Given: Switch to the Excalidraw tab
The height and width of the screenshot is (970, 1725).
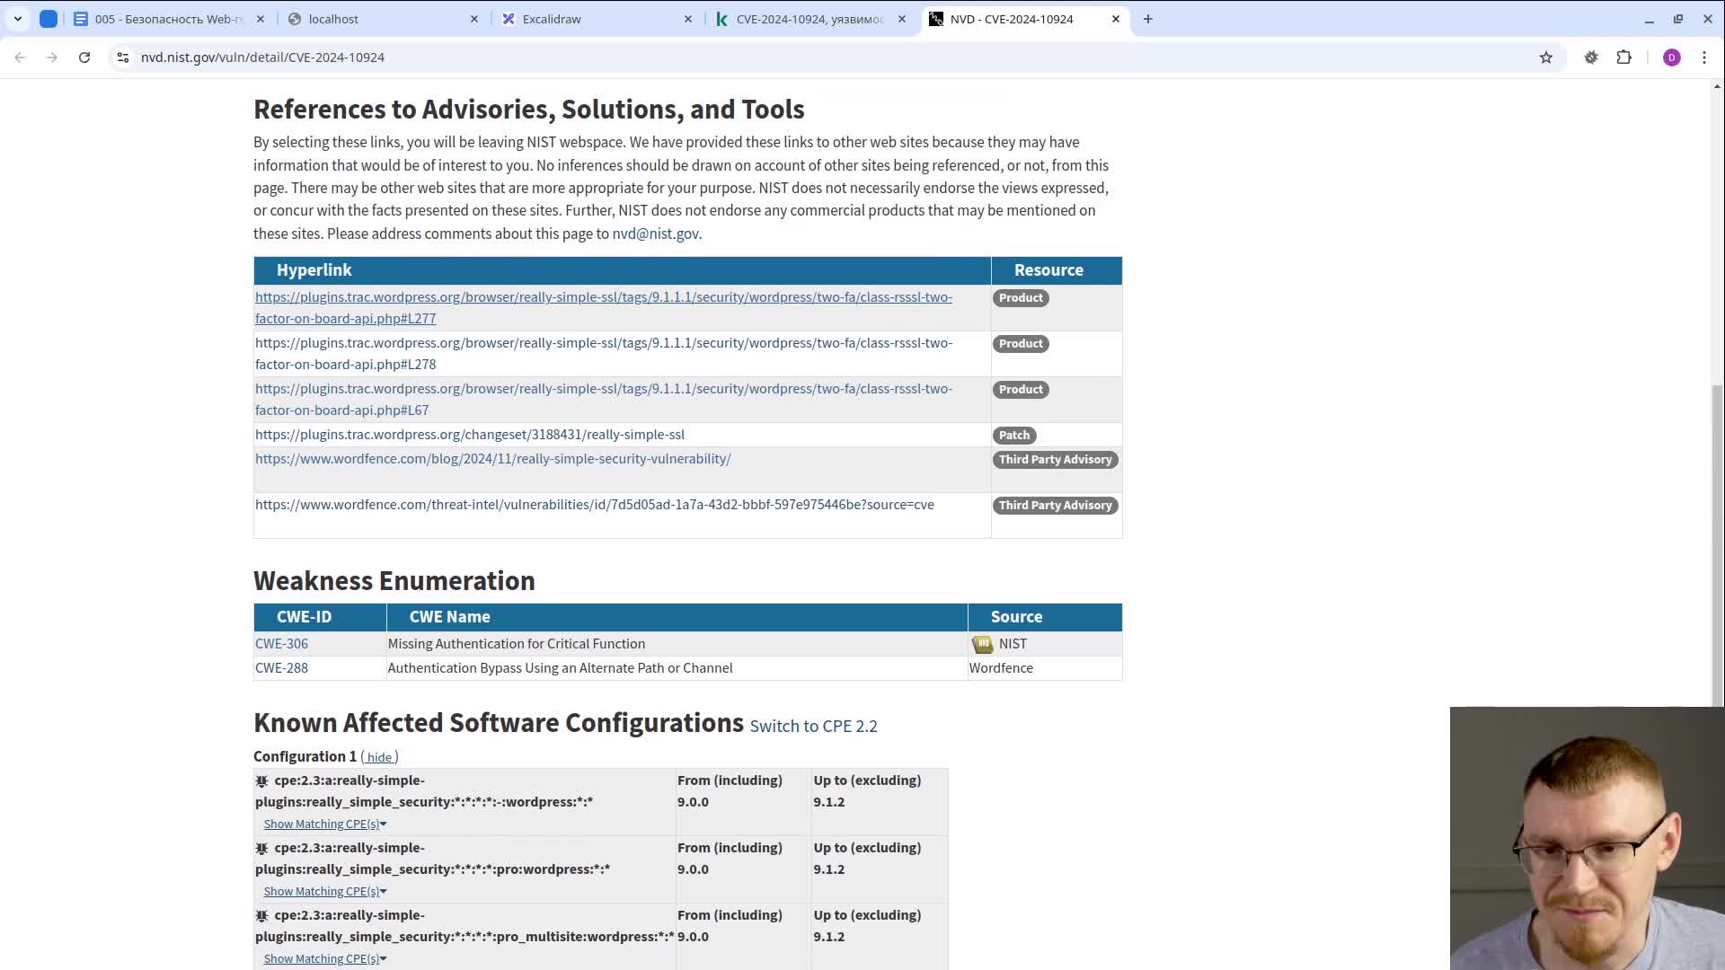Looking at the screenshot, I should pos(552,19).
